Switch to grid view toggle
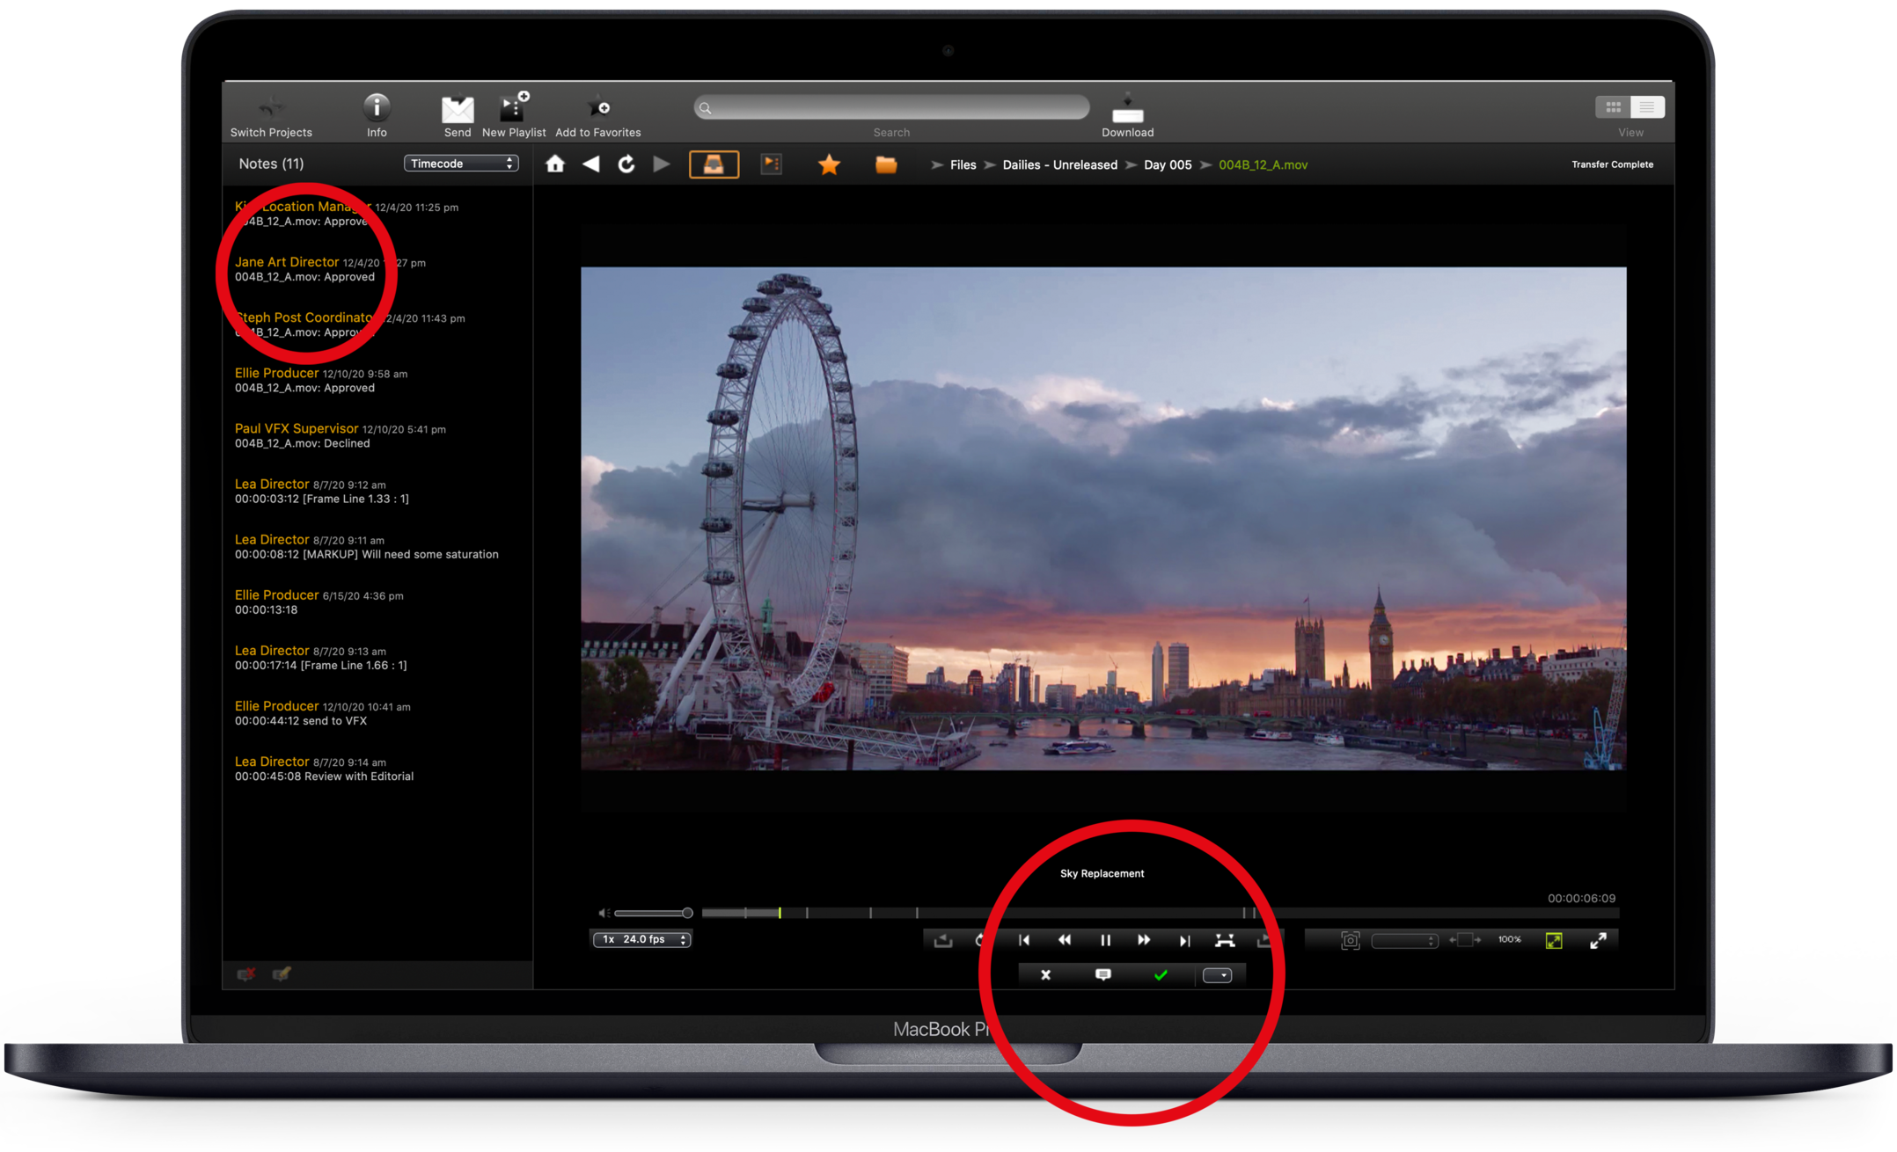Screen dimensions: 1897x1152 click(x=1613, y=107)
